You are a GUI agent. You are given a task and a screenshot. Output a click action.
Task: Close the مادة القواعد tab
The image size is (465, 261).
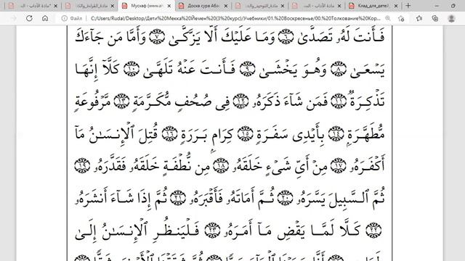(113, 6)
